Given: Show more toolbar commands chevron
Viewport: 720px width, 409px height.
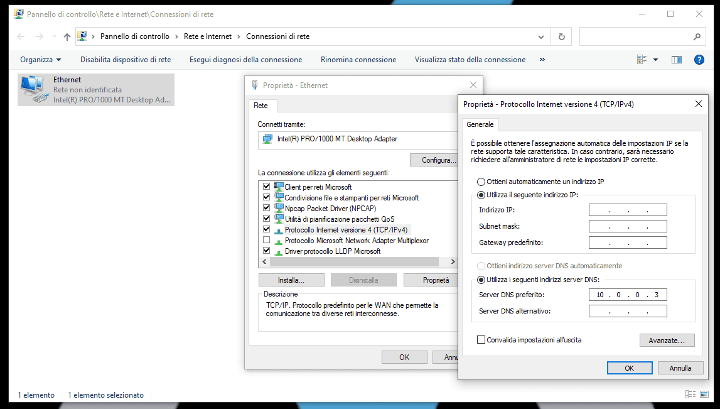Looking at the screenshot, I should 542,60.
